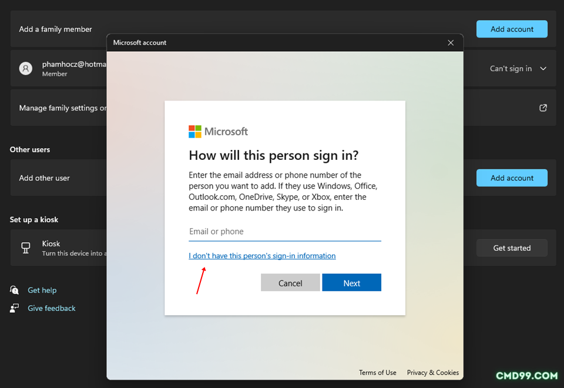The image size is (564, 388).
Task: Click the Microsoft account title bar text
Action: click(140, 42)
